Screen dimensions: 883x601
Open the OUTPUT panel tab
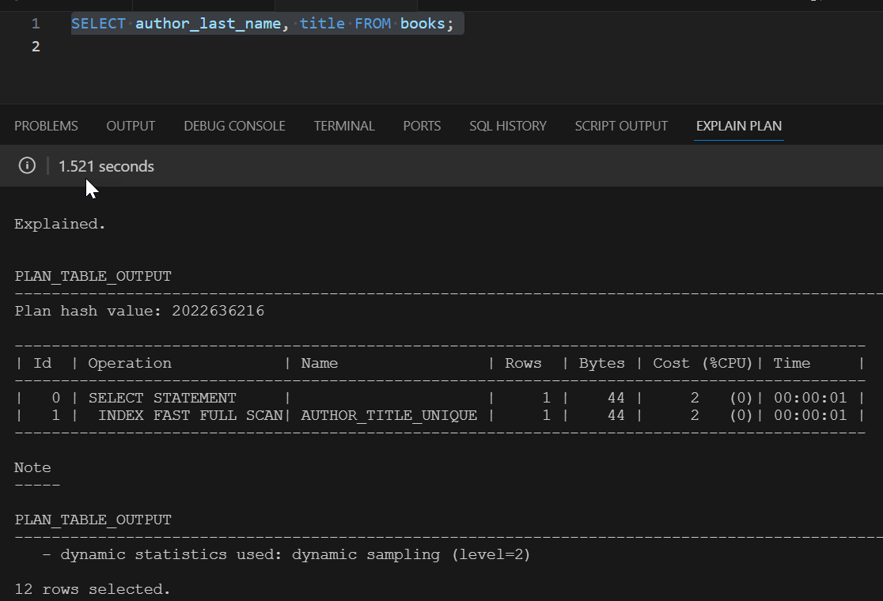pyautogui.click(x=131, y=126)
